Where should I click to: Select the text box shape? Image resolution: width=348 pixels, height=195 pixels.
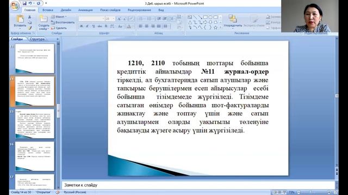pos(190,17)
